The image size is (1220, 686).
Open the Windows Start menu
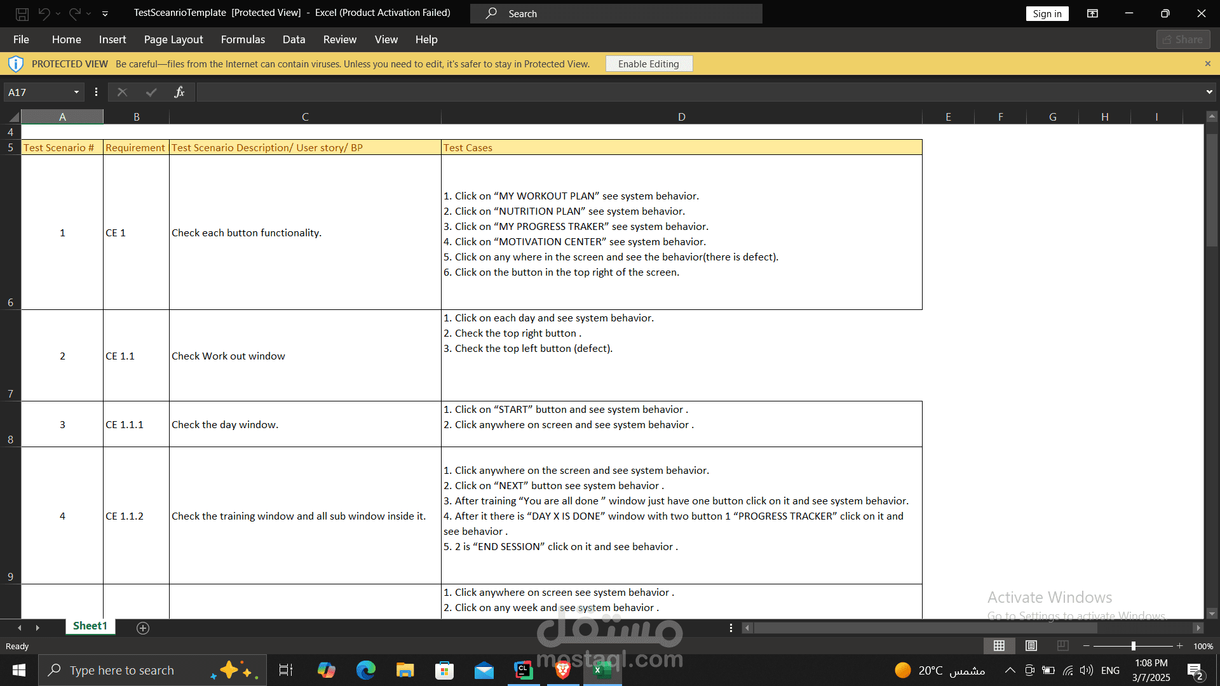(x=19, y=670)
